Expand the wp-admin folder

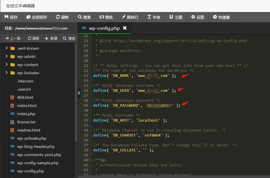click(6, 56)
